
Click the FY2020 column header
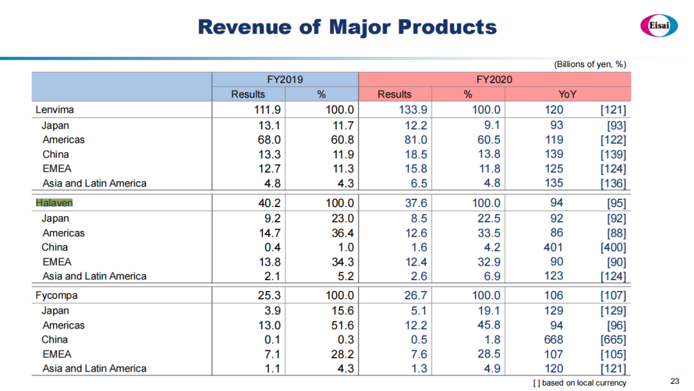click(x=494, y=79)
